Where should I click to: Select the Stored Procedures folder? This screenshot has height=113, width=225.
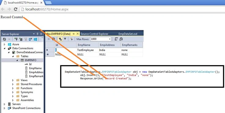pos(31,84)
